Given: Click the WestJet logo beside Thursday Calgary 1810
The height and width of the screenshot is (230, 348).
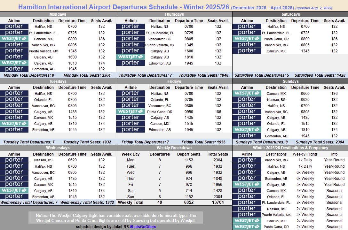Looking at the screenshot, I should click(x=130, y=57).
